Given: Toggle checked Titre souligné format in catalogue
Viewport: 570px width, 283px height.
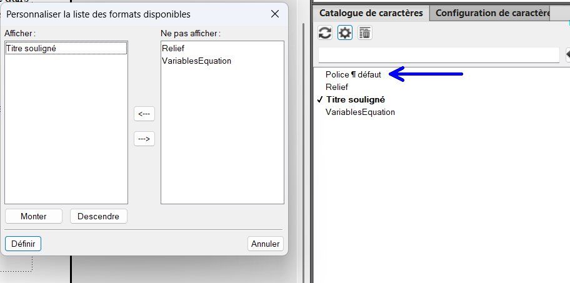Looking at the screenshot, I should pyautogui.click(x=355, y=99).
